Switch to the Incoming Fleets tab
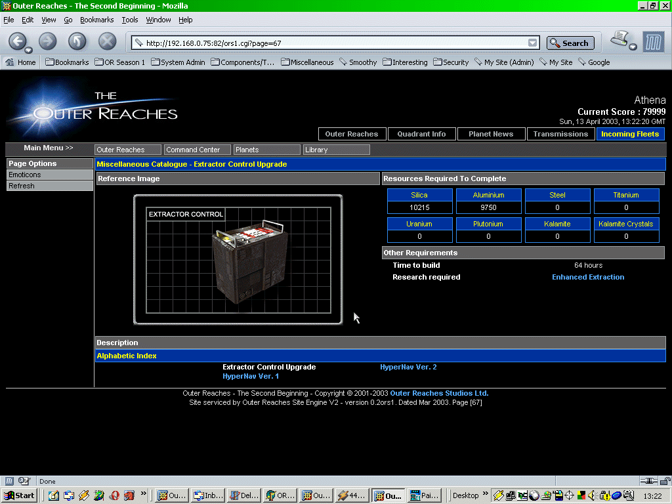Image resolution: width=672 pixels, height=504 pixels. [630, 134]
